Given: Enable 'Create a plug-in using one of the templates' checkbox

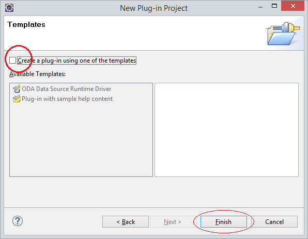Looking at the screenshot, I should 12,61.
